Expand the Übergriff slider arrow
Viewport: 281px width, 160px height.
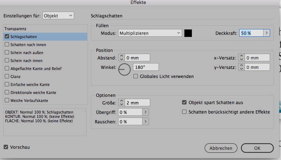click(146, 112)
